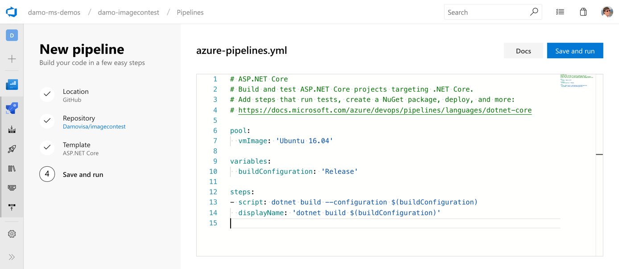Select the Repository step checkmark
This screenshot has width=619, height=269.
[x=47, y=121]
